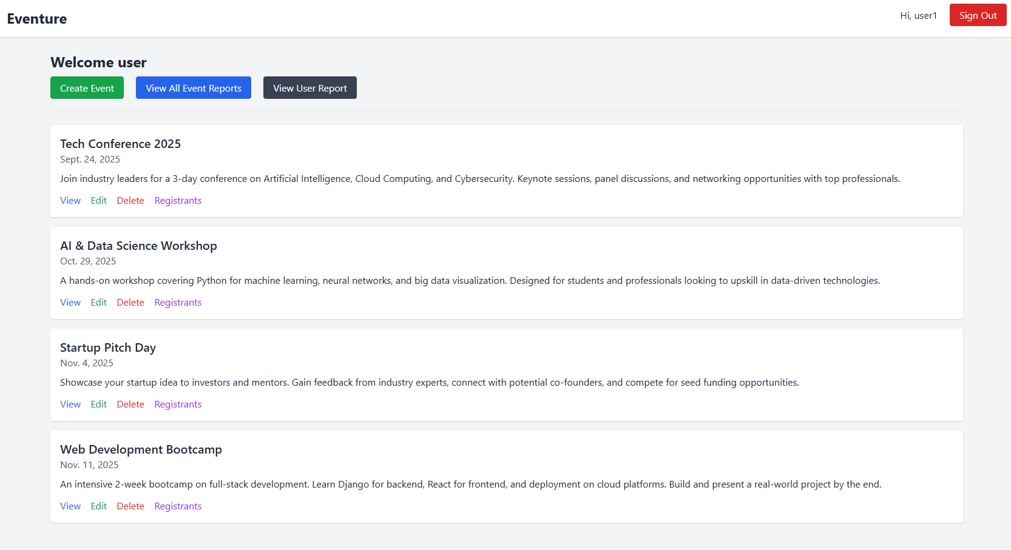Open the View User Report page
1011x550 pixels.
309,88
